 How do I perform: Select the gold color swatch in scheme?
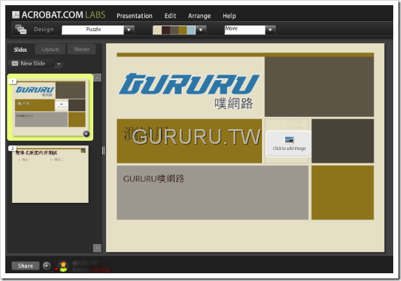pyautogui.click(x=183, y=30)
